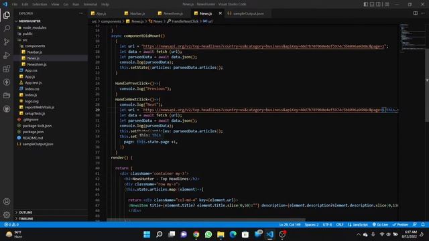
Task: Collapse the src folder
Action: coord(25,40)
